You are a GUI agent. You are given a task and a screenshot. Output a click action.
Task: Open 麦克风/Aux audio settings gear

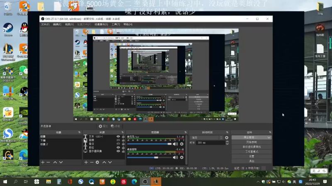[x=182, y=144]
